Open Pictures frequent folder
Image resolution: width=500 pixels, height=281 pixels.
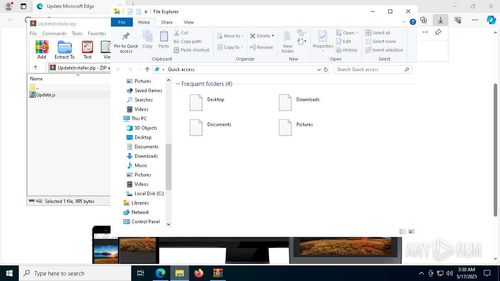296,127
